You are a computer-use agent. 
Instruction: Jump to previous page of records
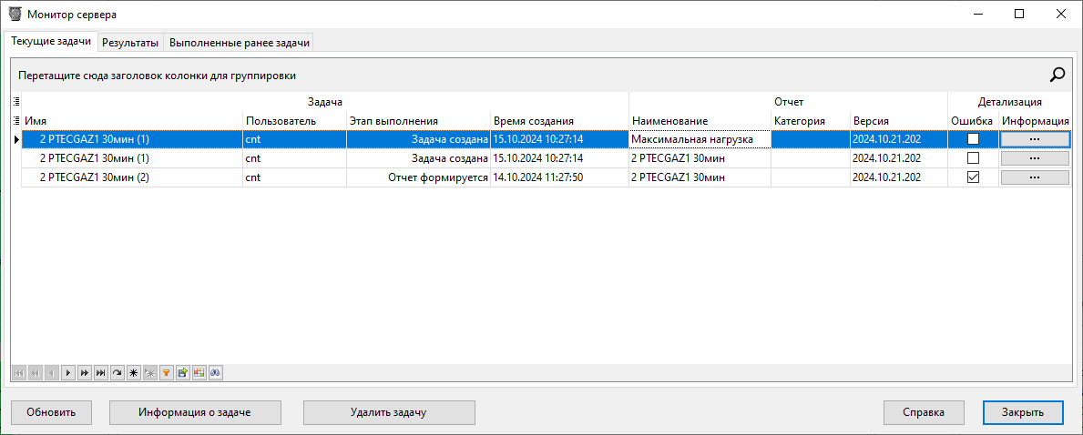(x=36, y=373)
